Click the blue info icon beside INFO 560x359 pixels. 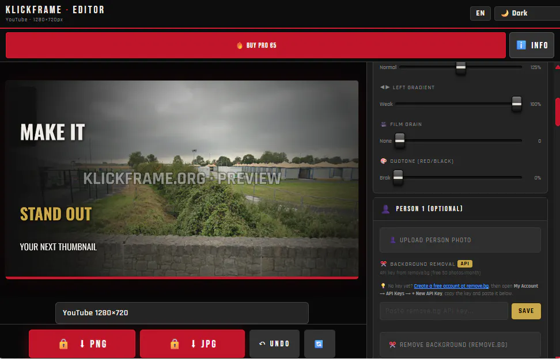tap(521, 45)
